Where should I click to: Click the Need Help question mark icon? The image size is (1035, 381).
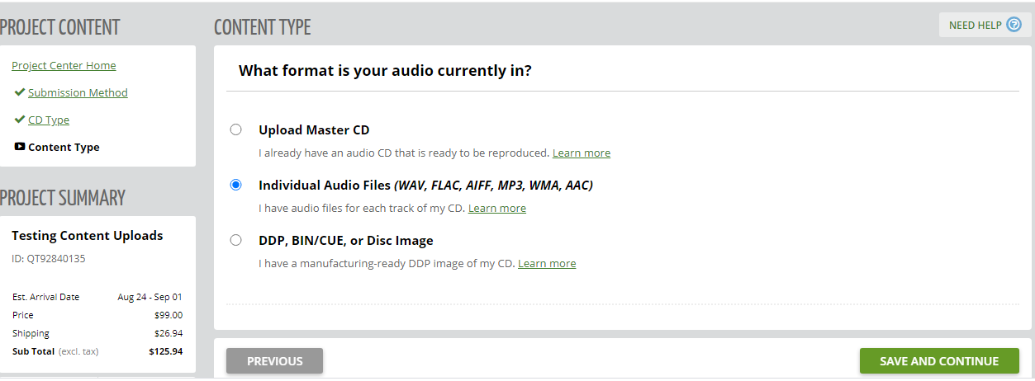tap(1014, 25)
